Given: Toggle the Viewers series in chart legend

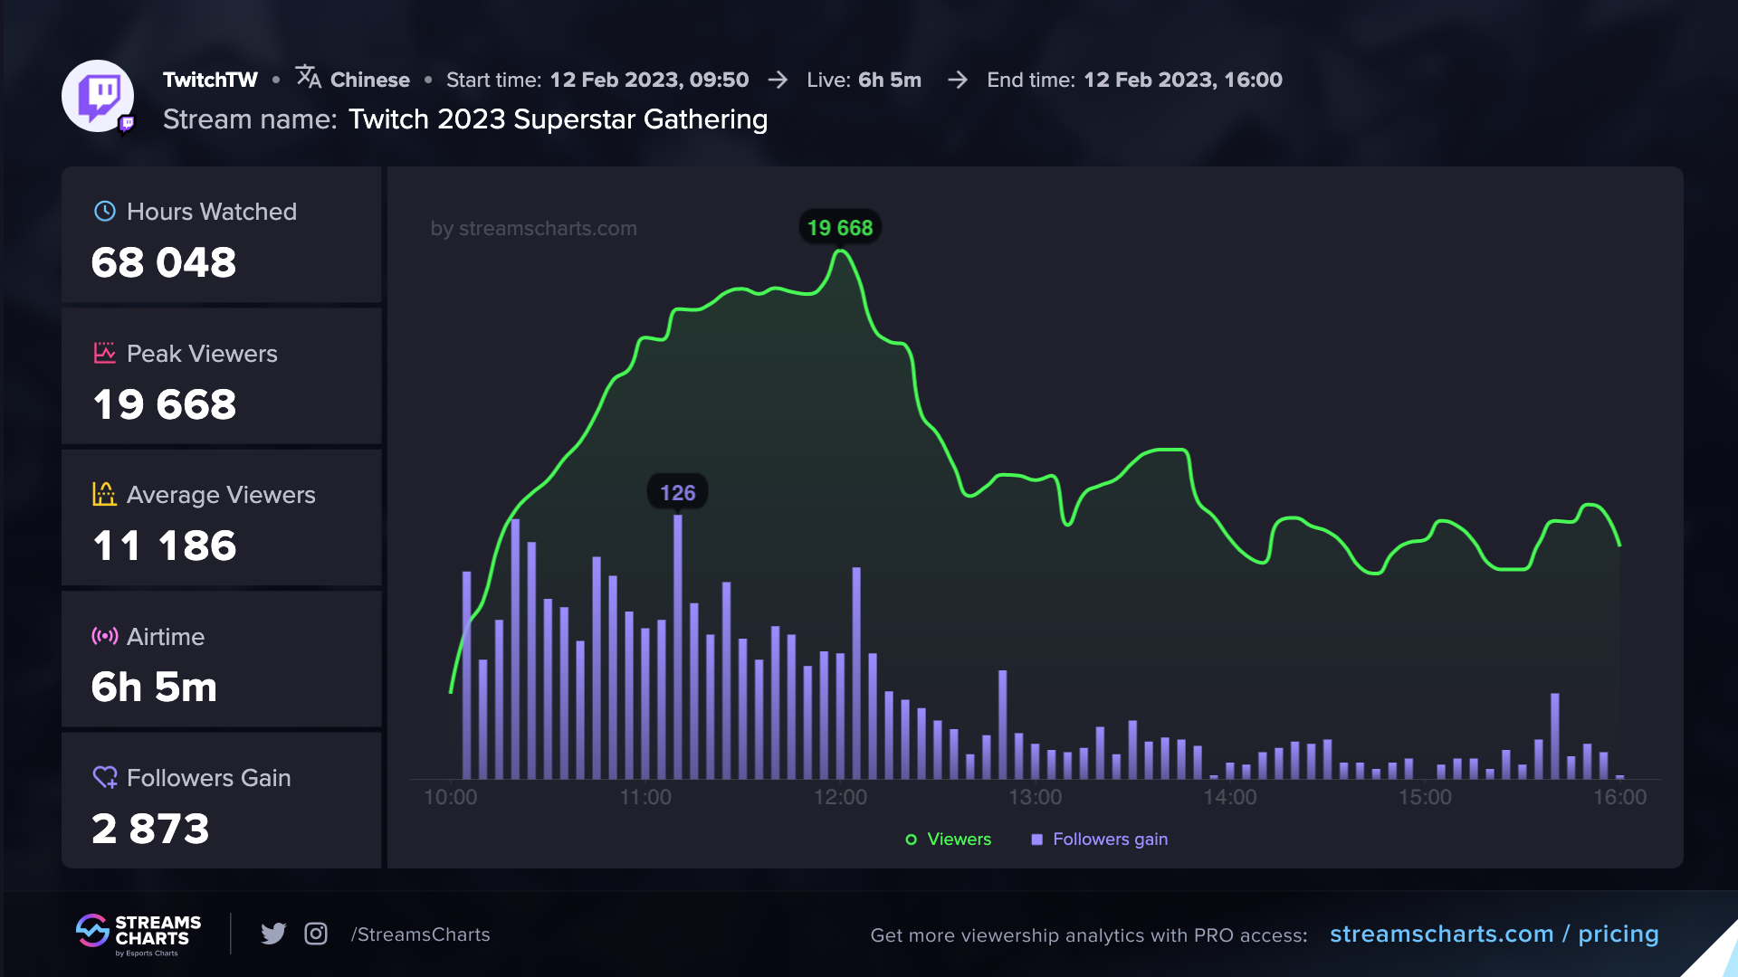Looking at the screenshot, I should click(x=948, y=839).
